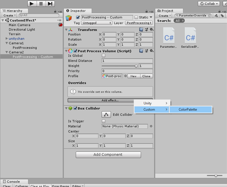Image resolution: width=227 pixels, height=187 pixels.
Task: Clear the ParameterOverride search field
Action: click(x=209, y=16)
